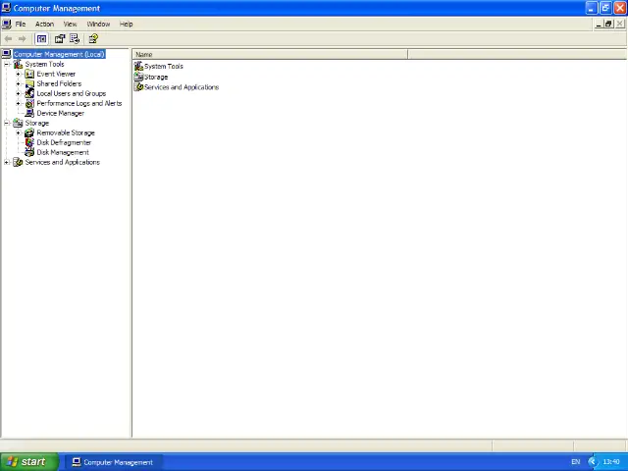
Task: Click the menu bar console icon left of File
Action: tap(7, 24)
